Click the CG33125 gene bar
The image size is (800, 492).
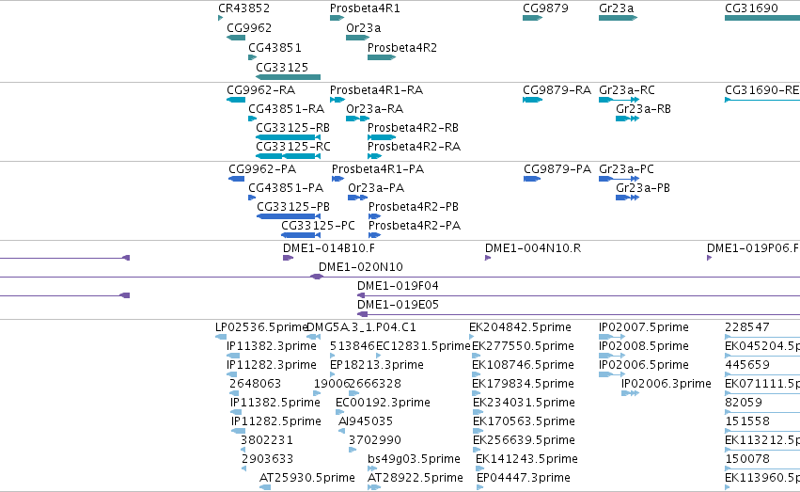289,77
